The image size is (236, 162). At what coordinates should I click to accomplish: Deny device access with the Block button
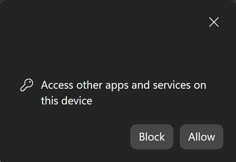(152, 137)
